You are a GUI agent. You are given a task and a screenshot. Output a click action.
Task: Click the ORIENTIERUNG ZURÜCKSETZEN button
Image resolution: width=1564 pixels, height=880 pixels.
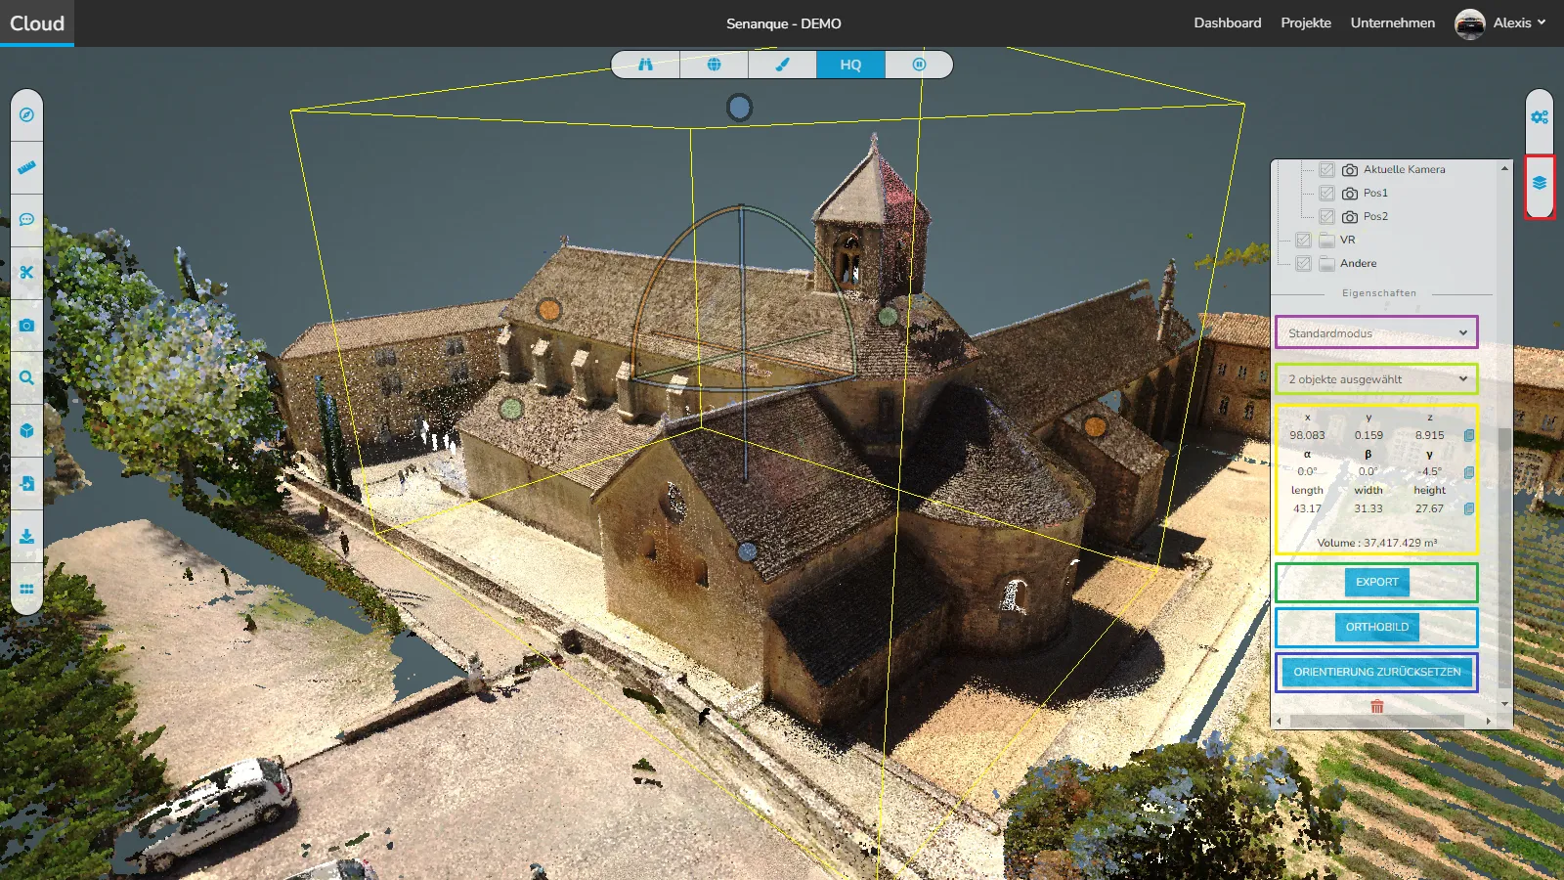click(x=1376, y=672)
